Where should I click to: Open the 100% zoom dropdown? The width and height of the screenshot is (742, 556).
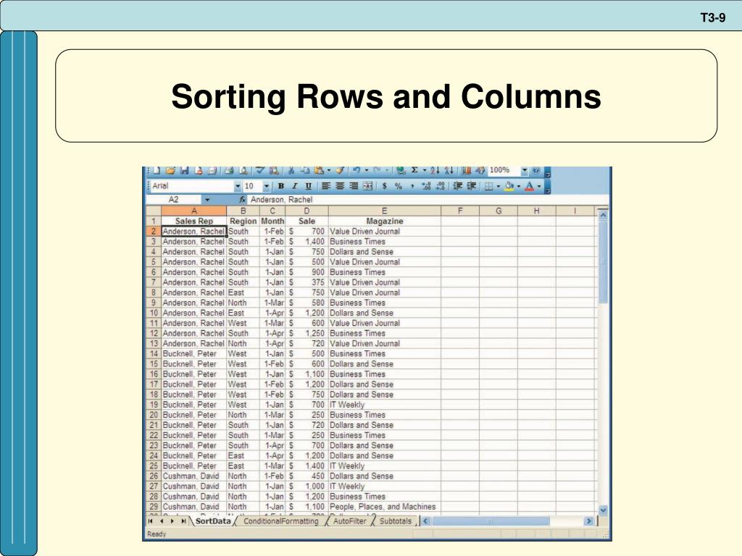click(x=525, y=171)
